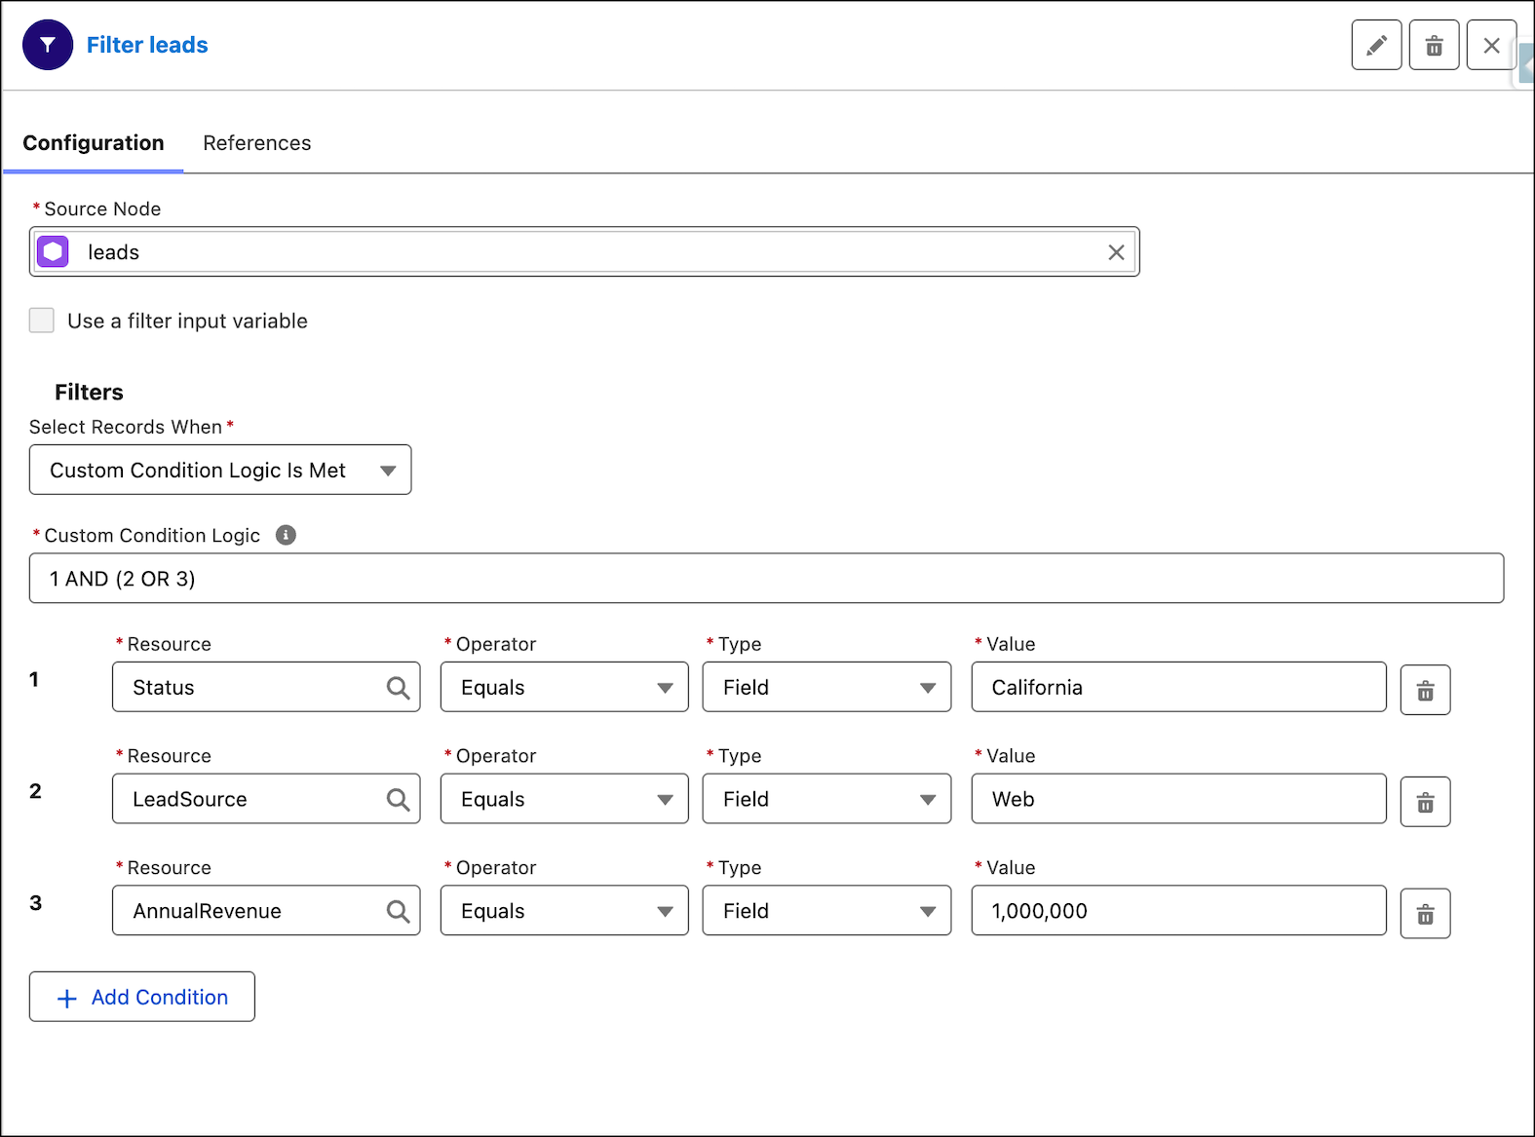Click the California value field

pos(1178,687)
